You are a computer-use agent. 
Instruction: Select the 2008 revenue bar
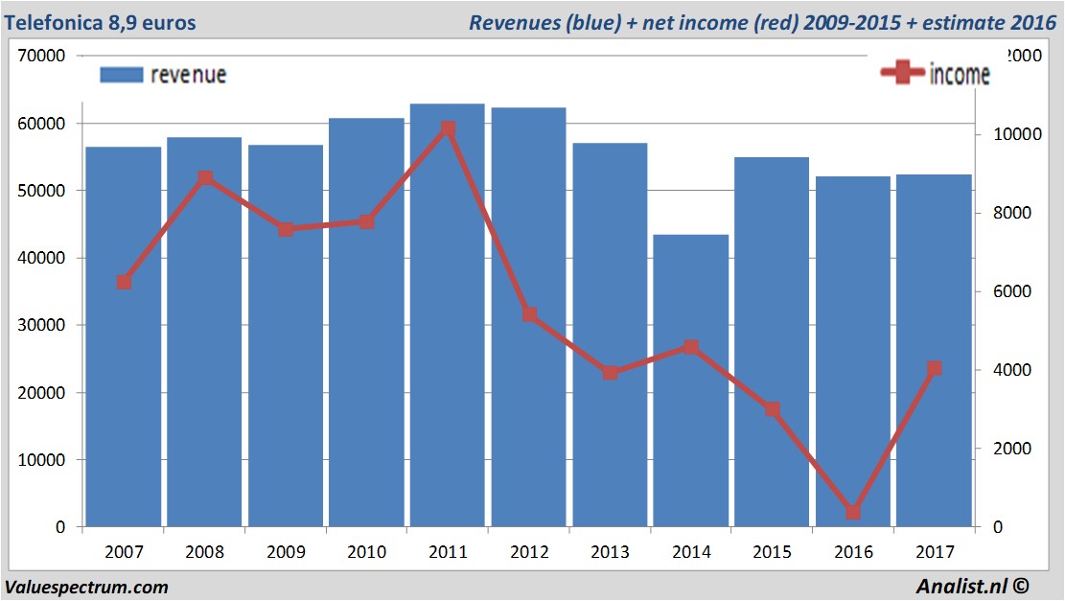[x=204, y=332]
